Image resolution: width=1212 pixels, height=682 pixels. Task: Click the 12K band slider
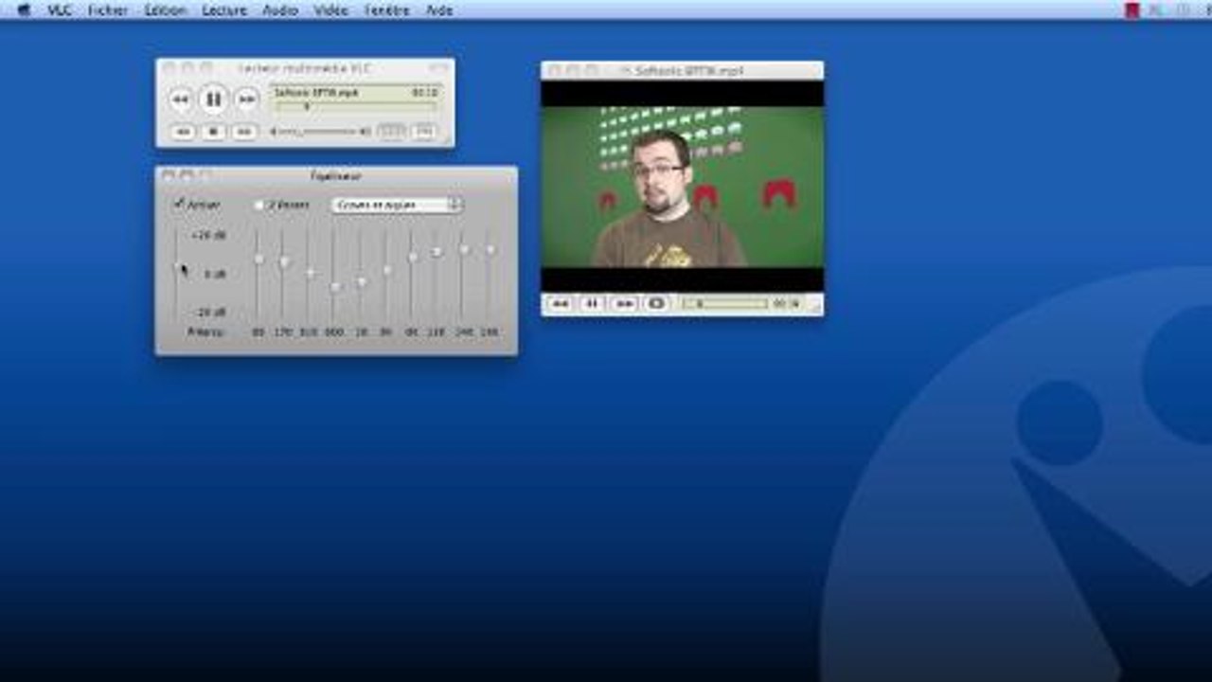pos(437,275)
